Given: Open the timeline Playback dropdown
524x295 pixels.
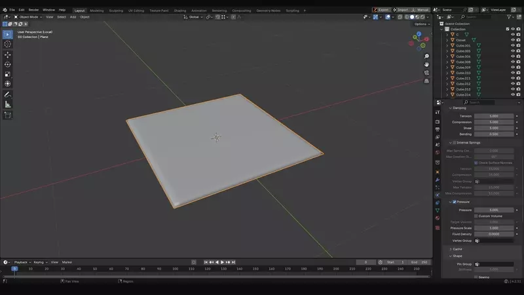Looking at the screenshot, I should coord(22,262).
